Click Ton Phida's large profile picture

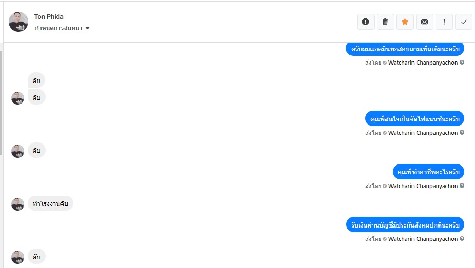(18, 22)
